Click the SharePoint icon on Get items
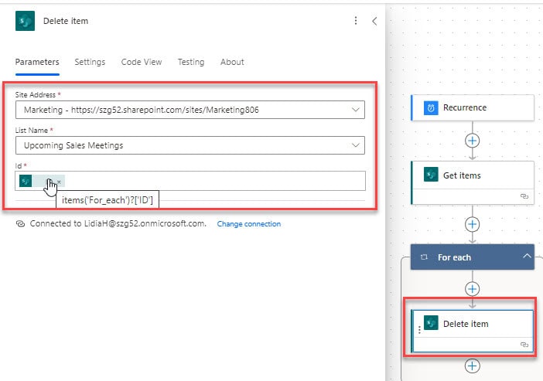 [x=431, y=175]
